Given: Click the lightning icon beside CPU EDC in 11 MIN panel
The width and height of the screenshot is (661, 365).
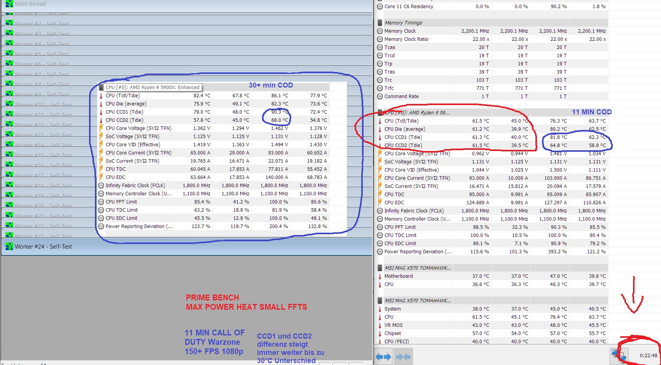Looking at the screenshot, I should [380, 202].
